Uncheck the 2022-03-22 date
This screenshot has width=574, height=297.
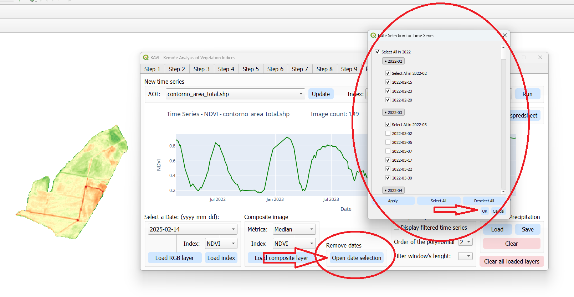(388, 169)
